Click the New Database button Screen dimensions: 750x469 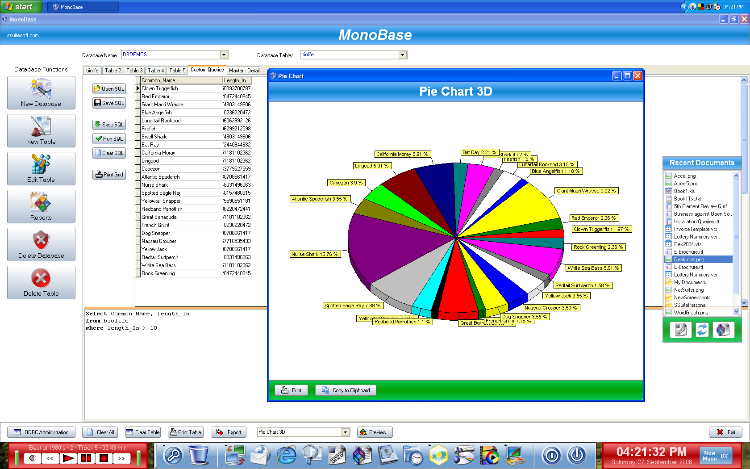click(x=41, y=93)
